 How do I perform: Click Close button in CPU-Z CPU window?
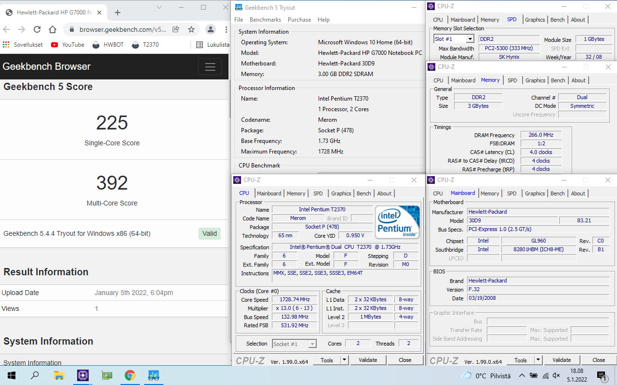(405, 360)
